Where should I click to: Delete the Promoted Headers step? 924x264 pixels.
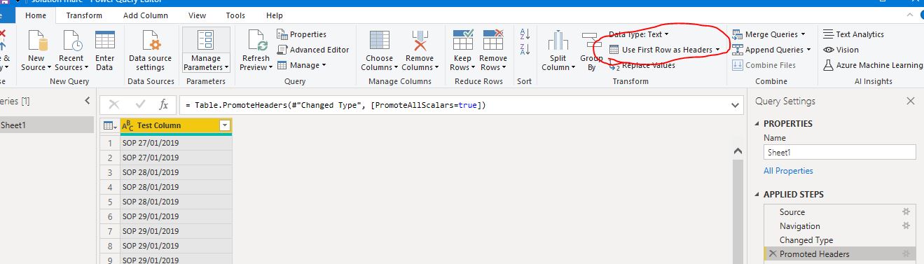click(773, 253)
